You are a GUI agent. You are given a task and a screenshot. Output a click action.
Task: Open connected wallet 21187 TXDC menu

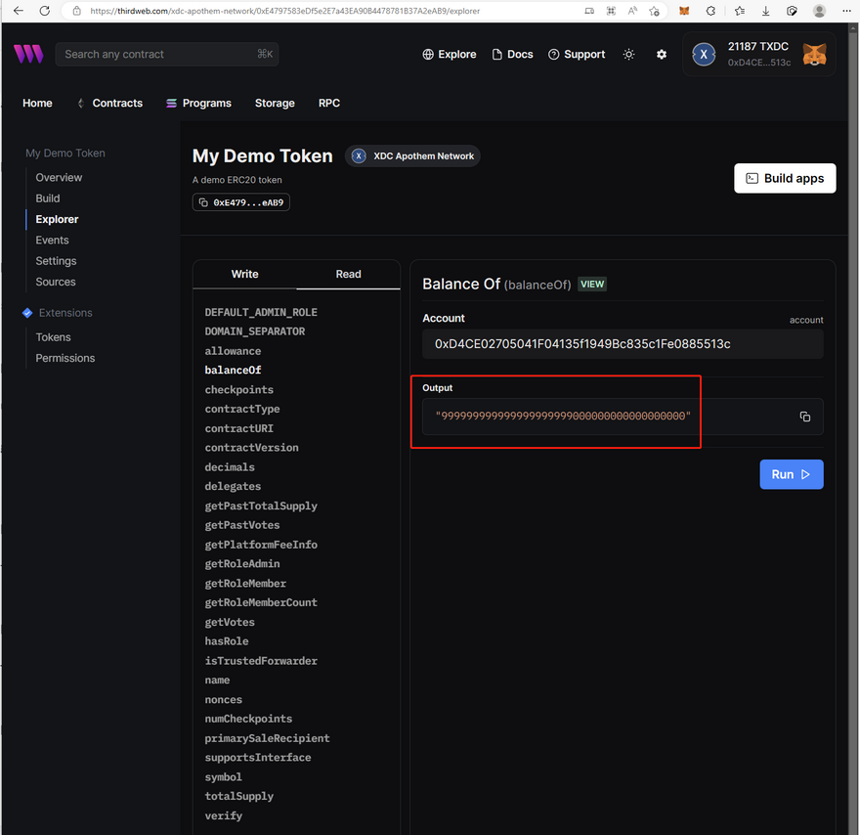click(760, 55)
